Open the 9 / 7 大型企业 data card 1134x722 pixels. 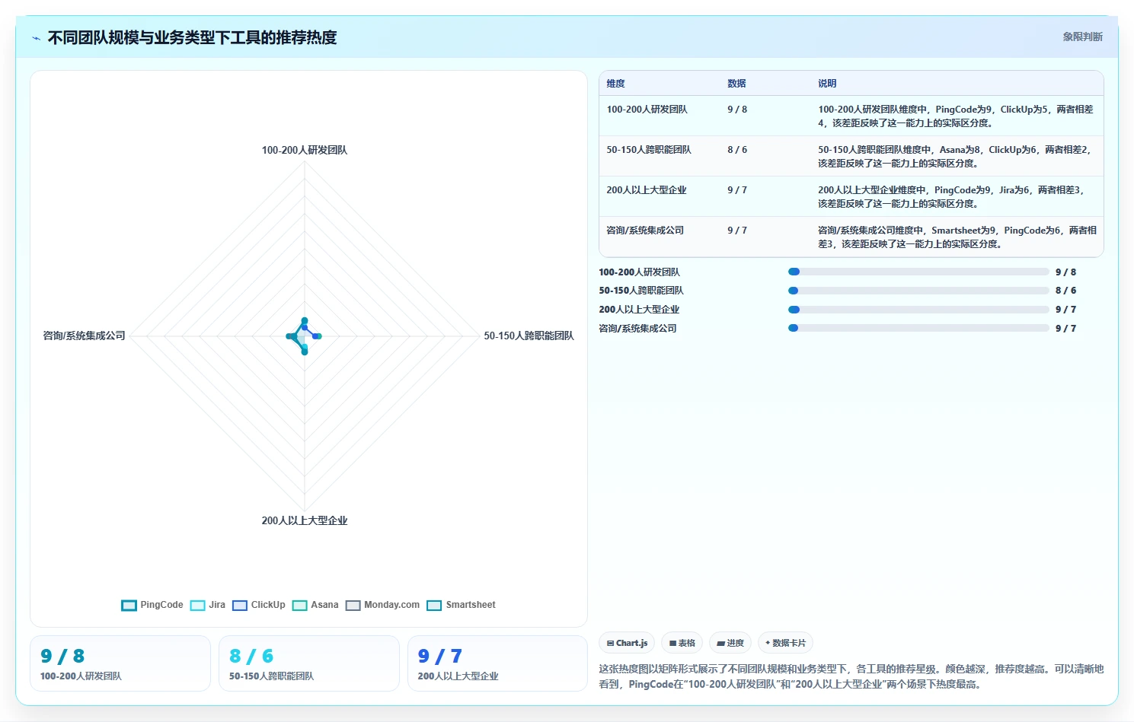[x=497, y=663]
